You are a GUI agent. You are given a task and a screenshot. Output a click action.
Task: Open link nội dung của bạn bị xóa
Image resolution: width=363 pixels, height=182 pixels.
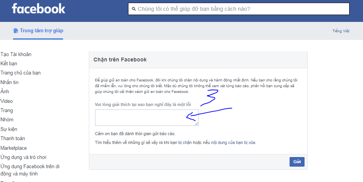point(233,142)
